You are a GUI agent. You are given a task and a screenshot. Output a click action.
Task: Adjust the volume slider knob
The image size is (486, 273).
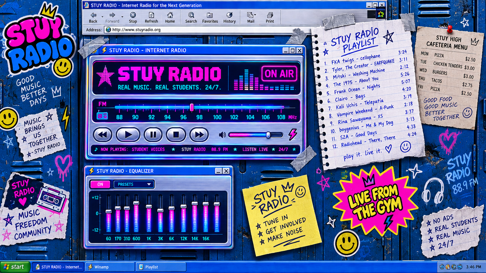tap(268, 135)
